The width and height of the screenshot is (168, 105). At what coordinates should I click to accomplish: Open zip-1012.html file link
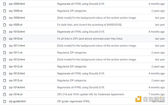17,60
